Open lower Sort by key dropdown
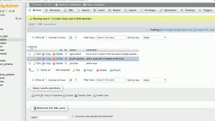This screenshot has height=121, width=215. (x=155, y=80)
